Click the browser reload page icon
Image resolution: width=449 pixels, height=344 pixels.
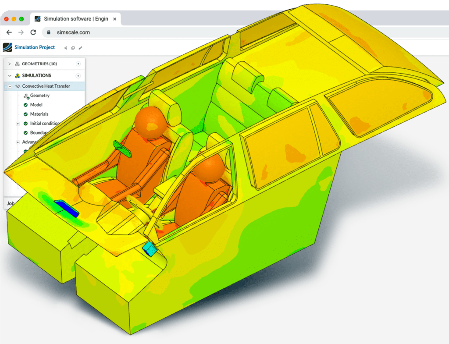tap(33, 32)
